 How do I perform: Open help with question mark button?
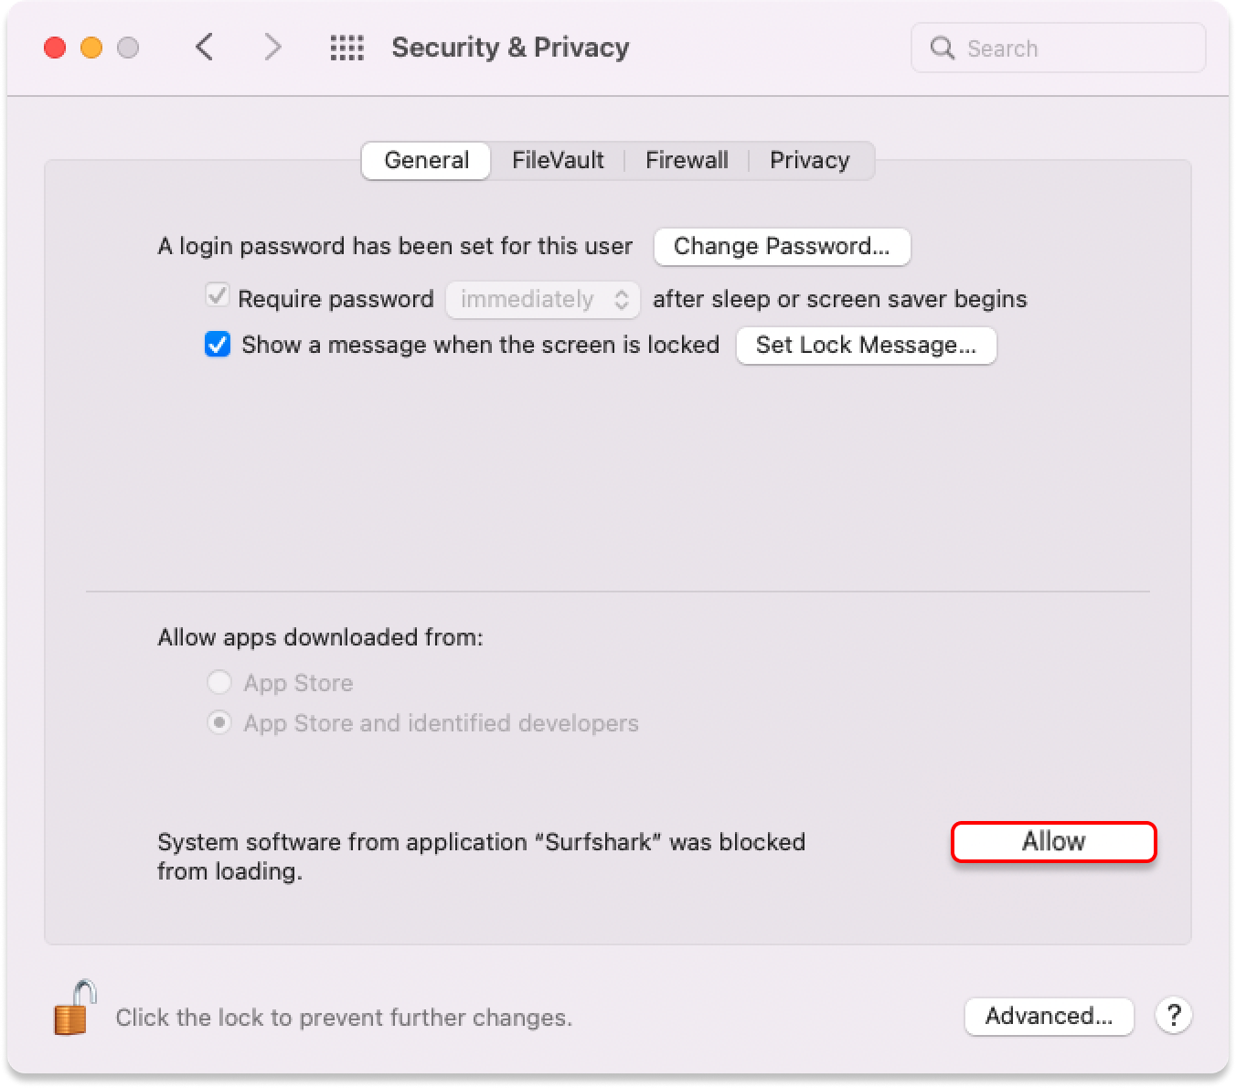point(1173,1015)
